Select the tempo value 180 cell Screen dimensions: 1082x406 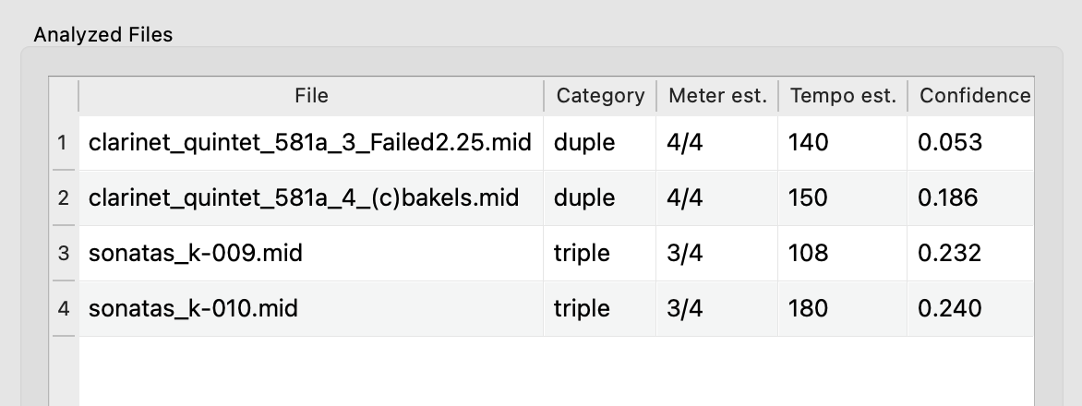[809, 308]
